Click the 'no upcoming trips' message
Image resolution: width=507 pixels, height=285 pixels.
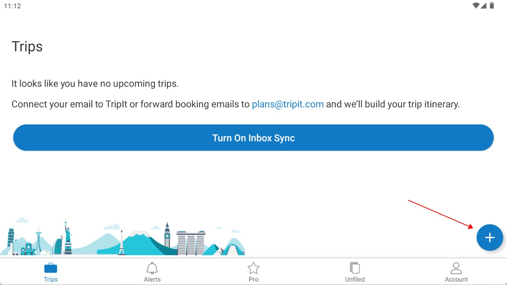click(x=95, y=84)
